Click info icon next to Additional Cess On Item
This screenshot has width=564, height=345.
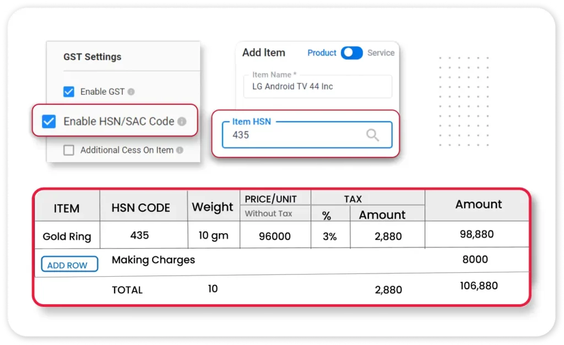point(180,150)
